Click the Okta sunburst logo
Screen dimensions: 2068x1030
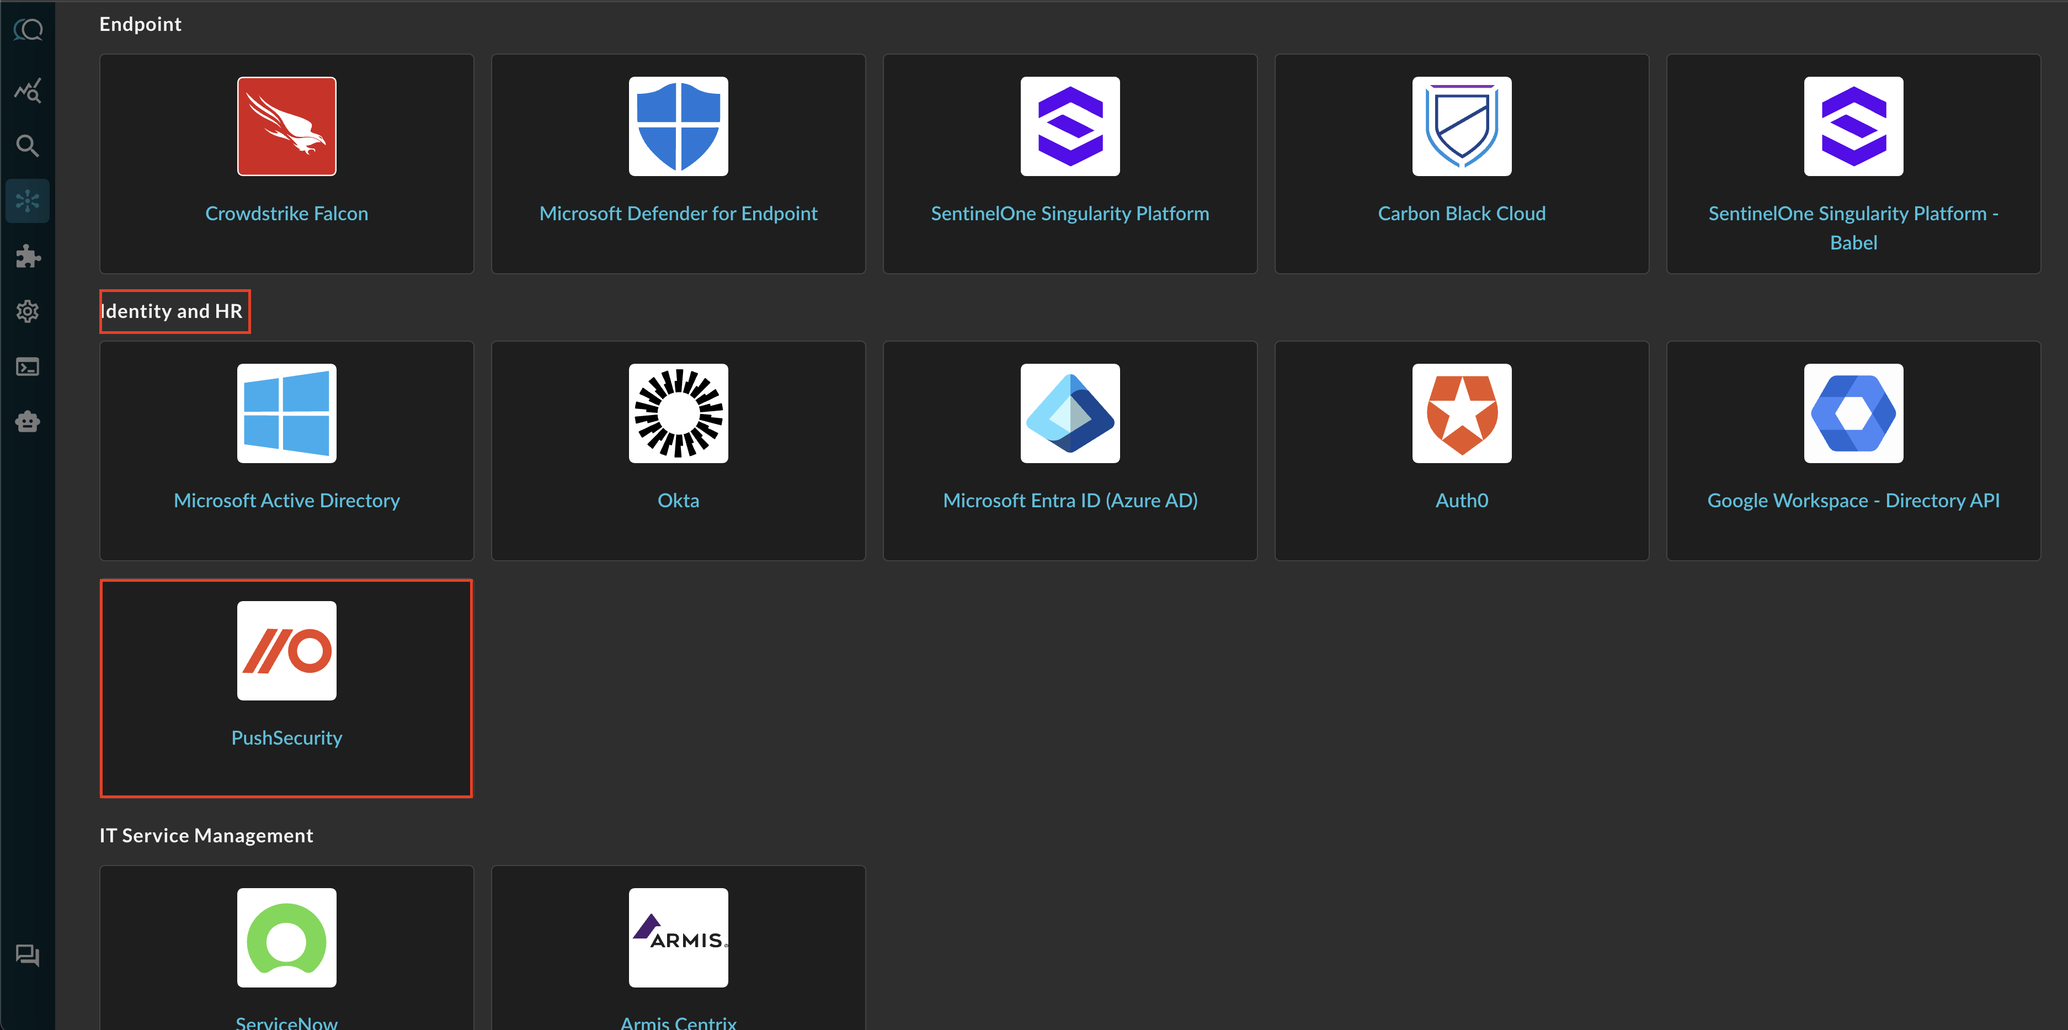coord(678,413)
